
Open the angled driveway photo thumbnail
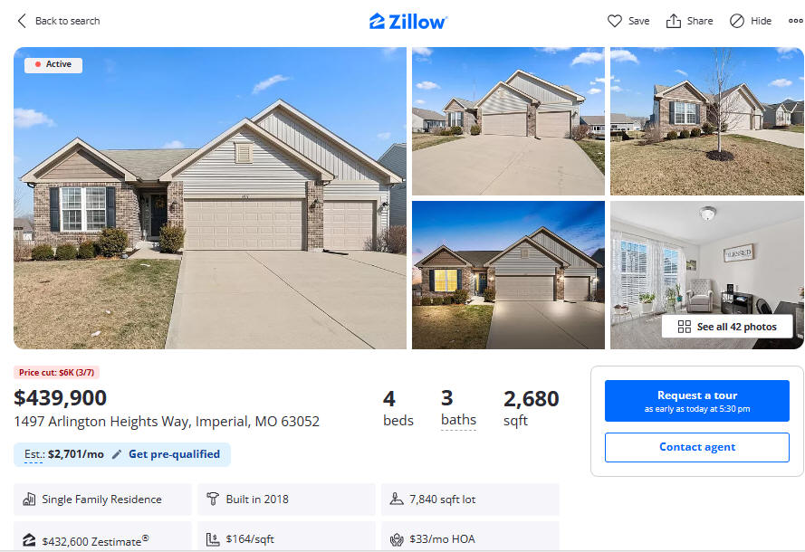coord(508,121)
